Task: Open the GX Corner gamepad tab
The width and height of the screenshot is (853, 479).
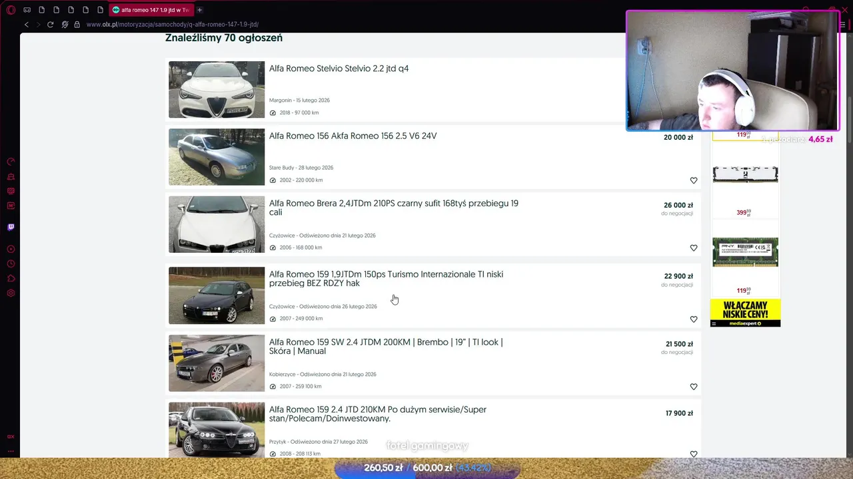Action: (27, 10)
